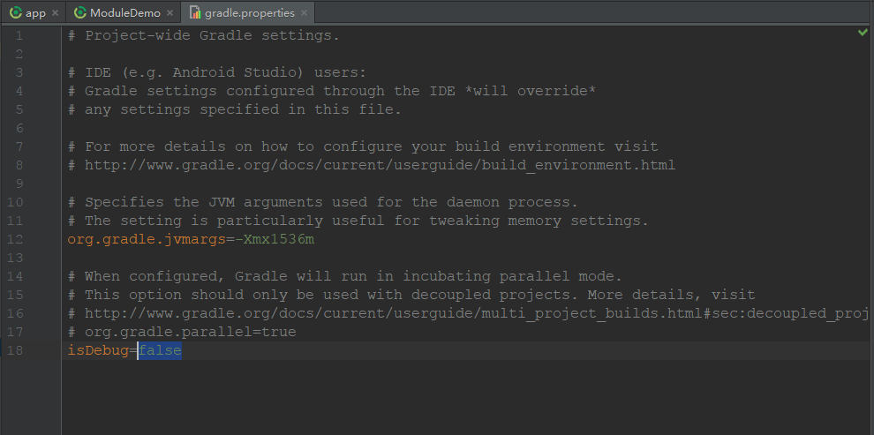Click the gradle.properties file icon
This screenshot has width=874, height=435.
[194, 12]
